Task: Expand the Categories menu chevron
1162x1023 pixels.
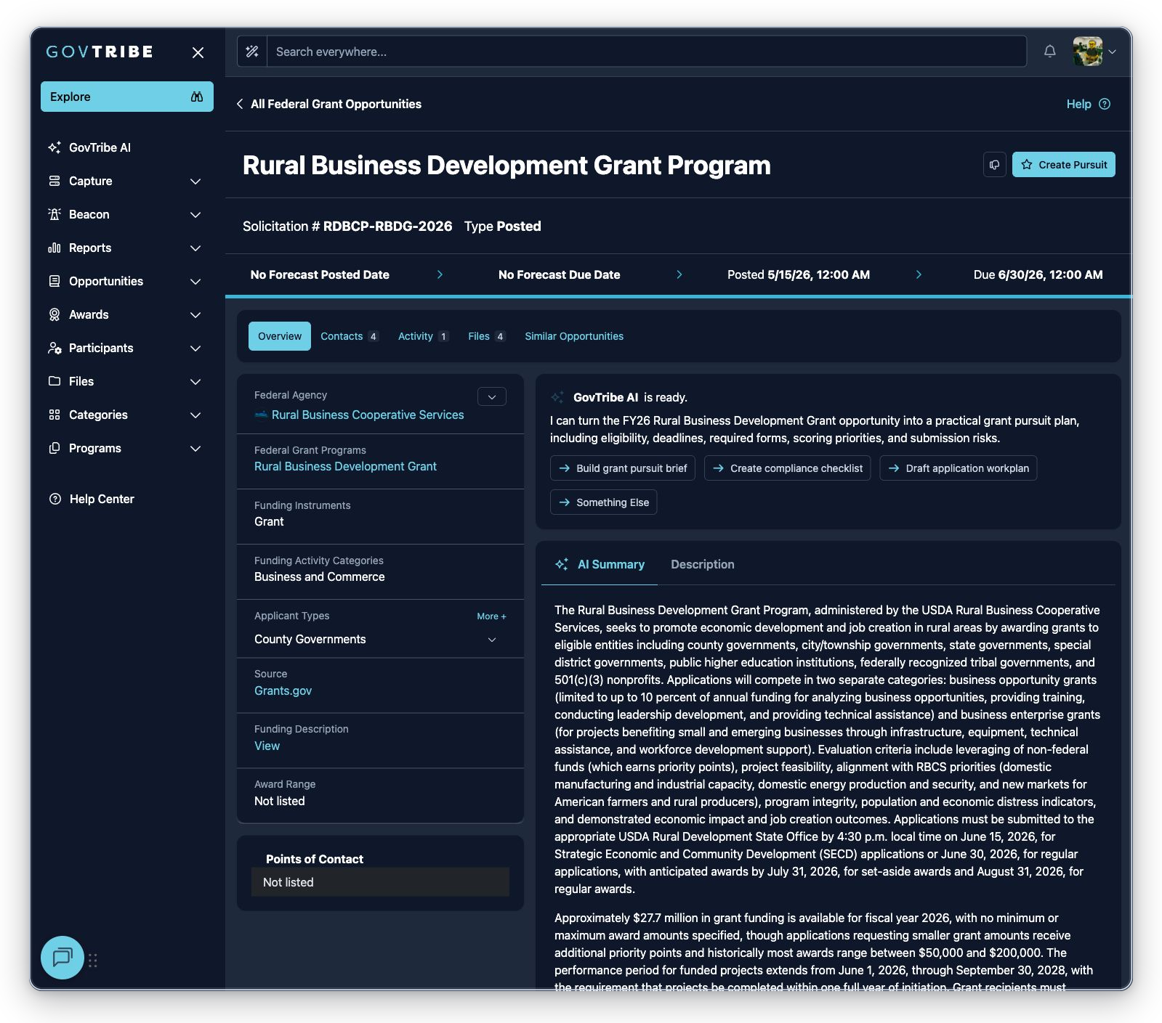Action: tap(195, 415)
